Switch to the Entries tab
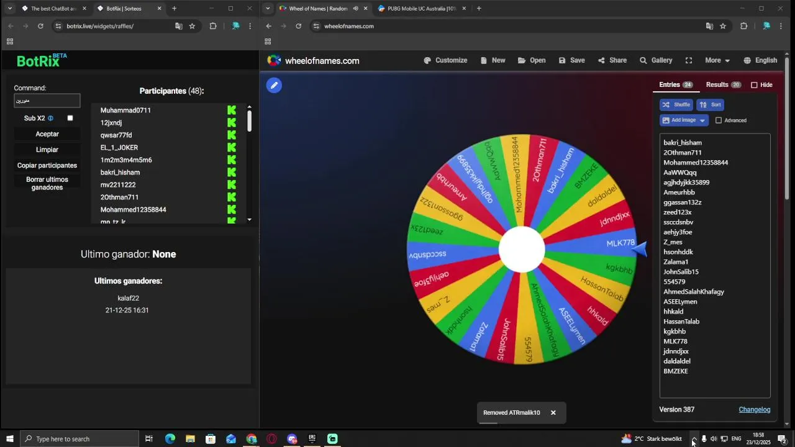This screenshot has width=795, height=447. [x=676, y=84]
